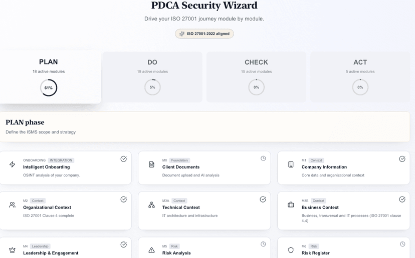Click the completed checkmark on Company Information
The height and width of the screenshot is (258, 415).
[x=402, y=158]
